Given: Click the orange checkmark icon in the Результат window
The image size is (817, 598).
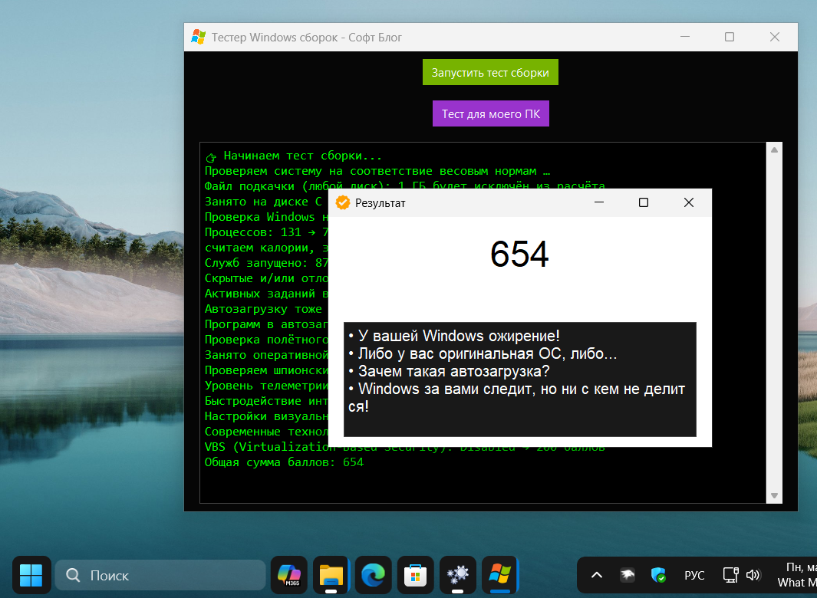Looking at the screenshot, I should coord(342,202).
